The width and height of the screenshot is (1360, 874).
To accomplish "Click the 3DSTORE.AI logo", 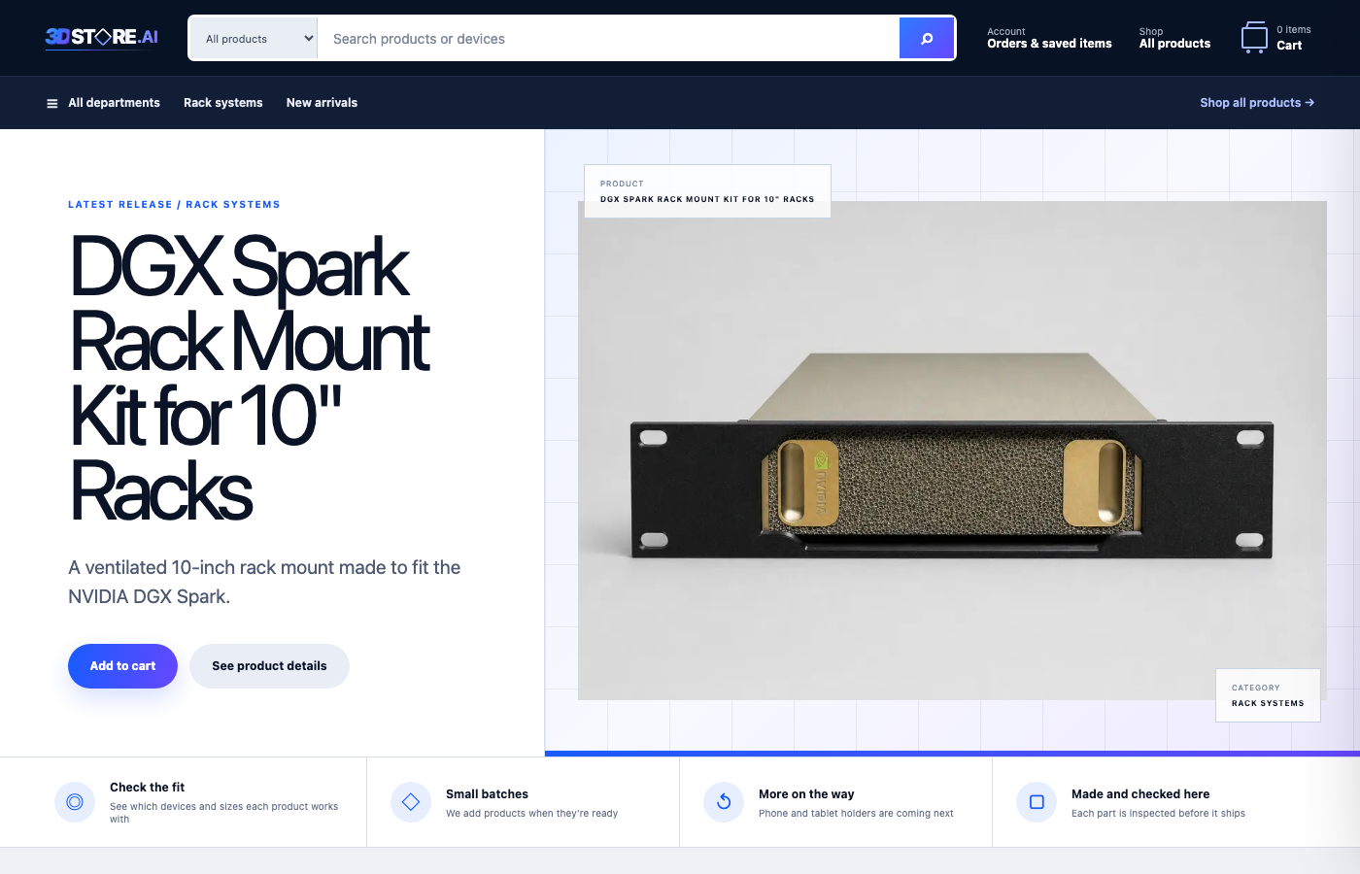I will tap(102, 37).
